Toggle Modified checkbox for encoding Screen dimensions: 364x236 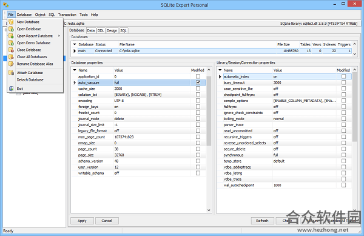point(198,101)
